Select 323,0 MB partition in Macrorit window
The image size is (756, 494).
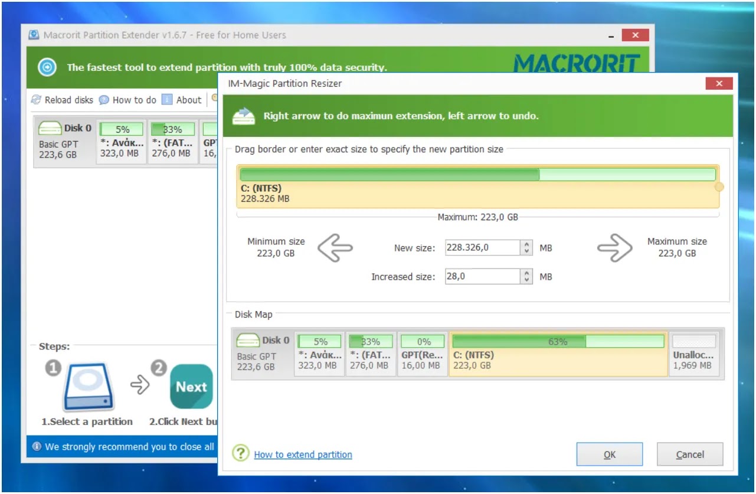[122, 141]
